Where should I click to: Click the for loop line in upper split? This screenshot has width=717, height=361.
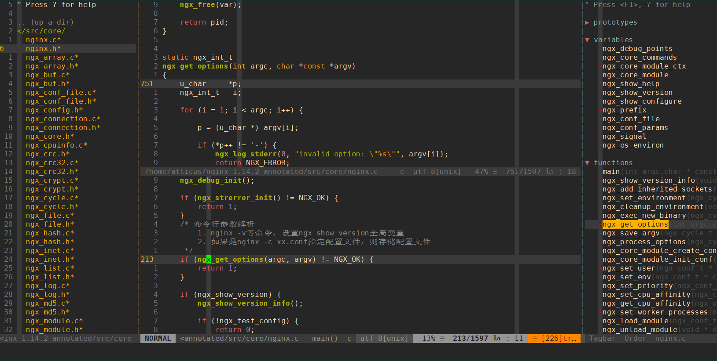click(241, 110)
